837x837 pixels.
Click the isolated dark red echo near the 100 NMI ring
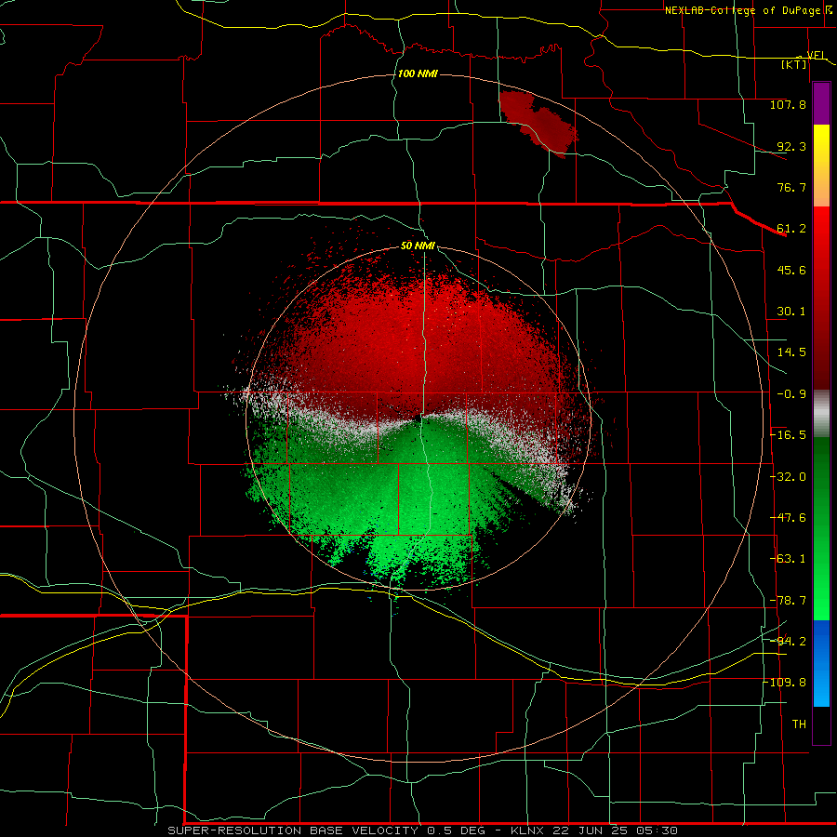point(539,124)
